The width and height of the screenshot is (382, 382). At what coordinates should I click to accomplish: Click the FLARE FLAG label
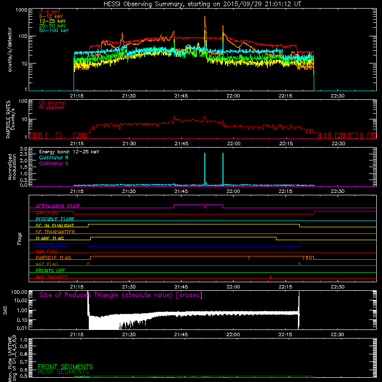[x=50, y=238]
